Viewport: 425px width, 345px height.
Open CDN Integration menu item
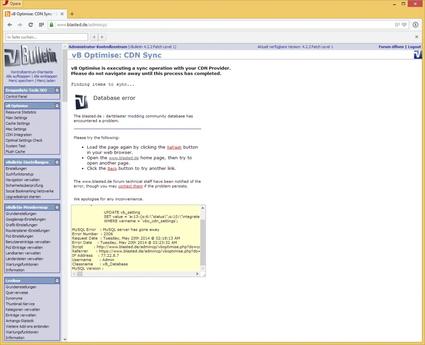(19, 135)
